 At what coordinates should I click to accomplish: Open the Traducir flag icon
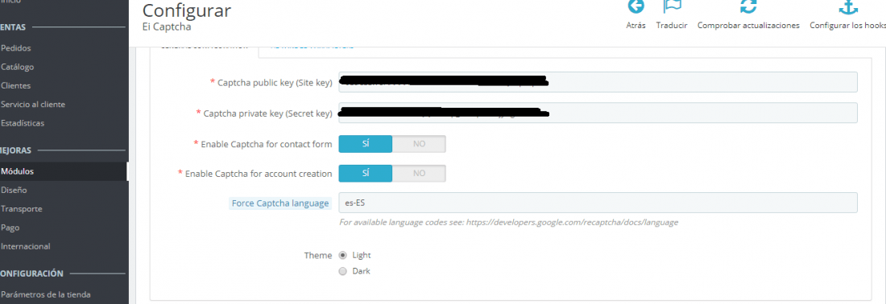(x=672, y=6)
